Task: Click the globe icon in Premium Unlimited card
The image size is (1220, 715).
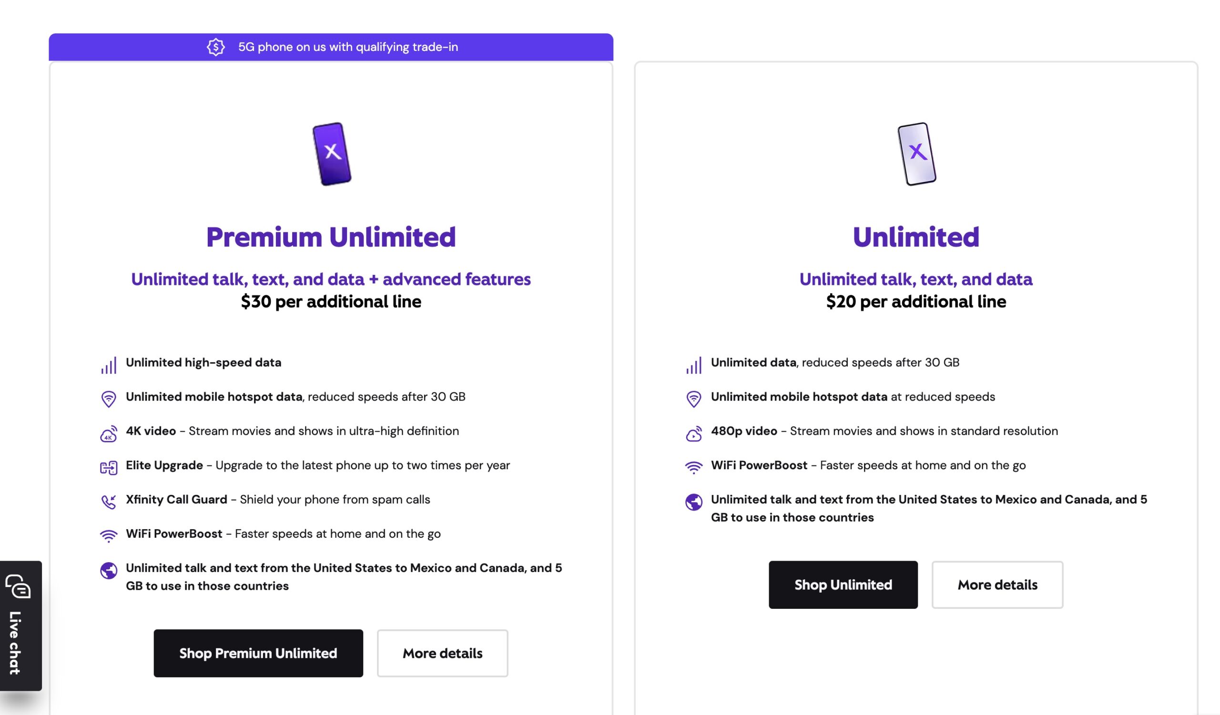Action: 109,571
